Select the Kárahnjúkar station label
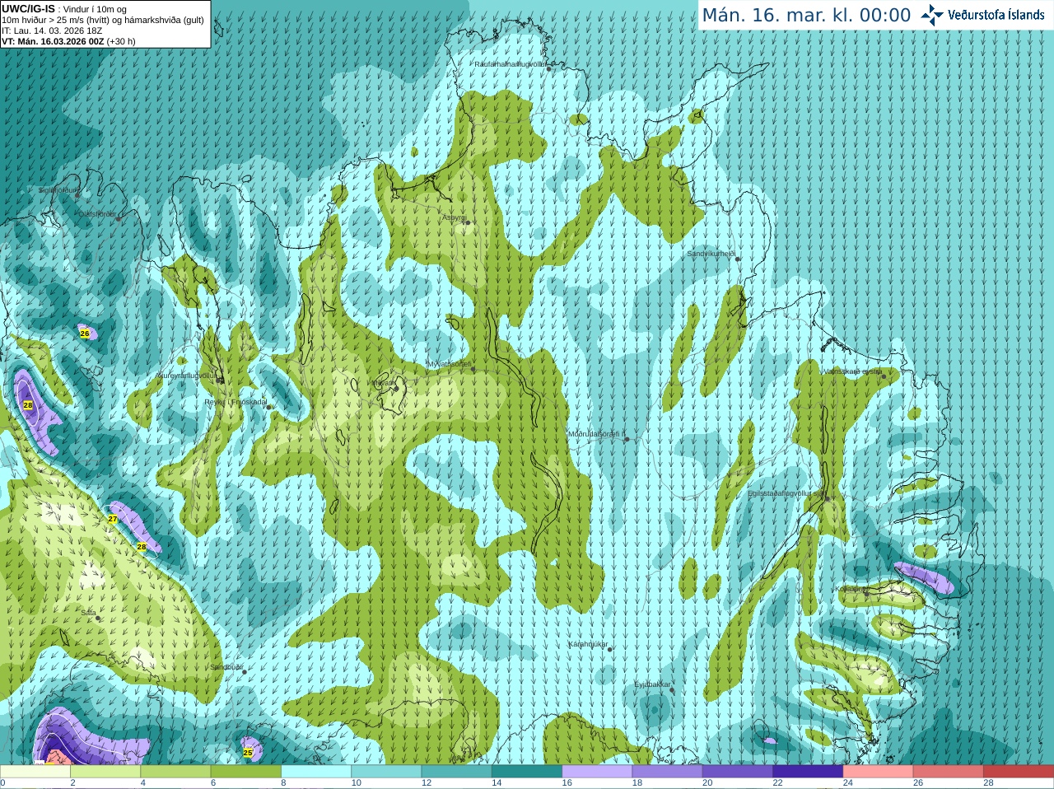Screen dimensions: 1054x789 (x=588, y=644)
